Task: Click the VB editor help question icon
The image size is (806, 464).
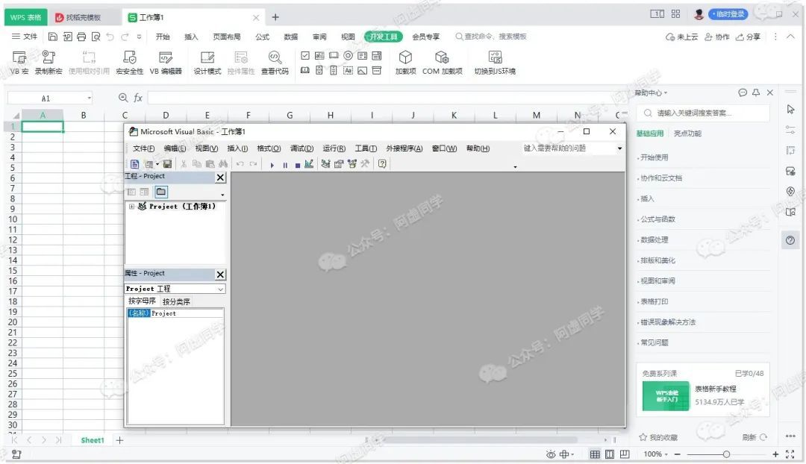Action: (382, 164)
